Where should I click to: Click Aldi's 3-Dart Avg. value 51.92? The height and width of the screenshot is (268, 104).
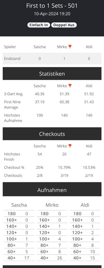[x=89, y=94]
